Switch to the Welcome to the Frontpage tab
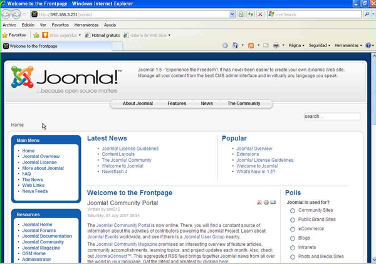Viewport: 376px width, 264px height. click(57, 46)
